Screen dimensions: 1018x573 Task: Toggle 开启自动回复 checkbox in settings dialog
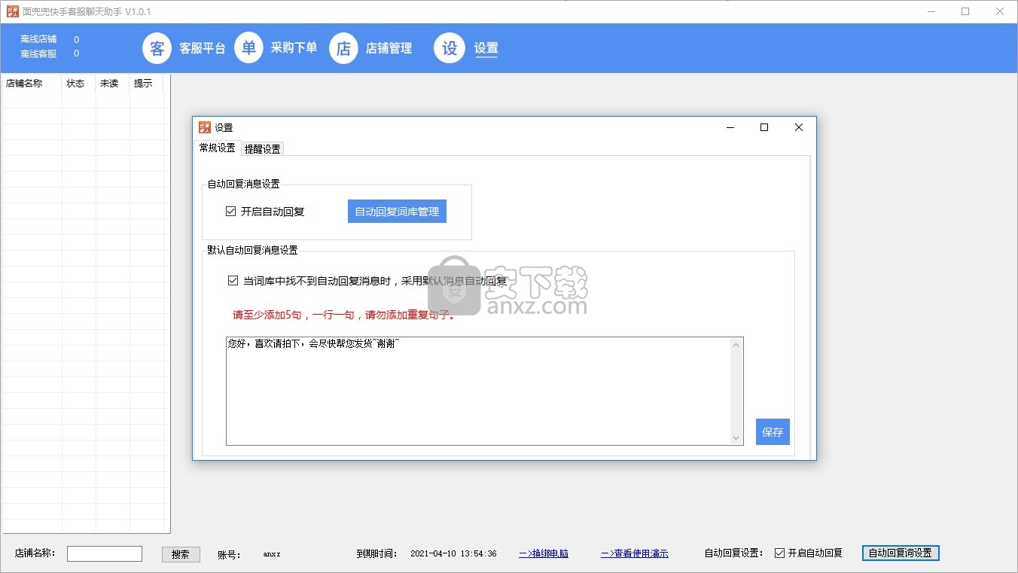(x=231, y=212)
